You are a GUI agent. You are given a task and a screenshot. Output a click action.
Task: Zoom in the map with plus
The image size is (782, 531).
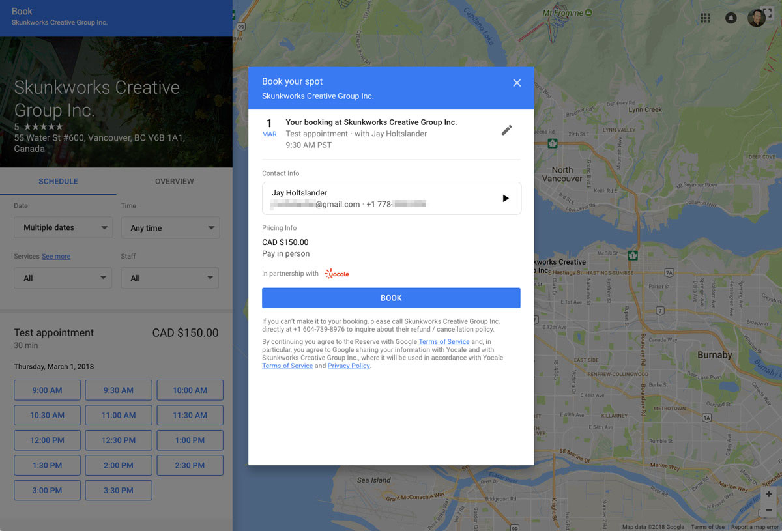[x=769, y=495]
